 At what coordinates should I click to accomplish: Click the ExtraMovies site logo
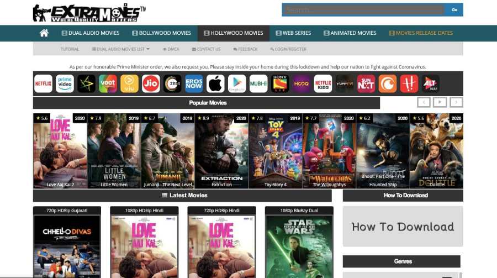[89, 13]
